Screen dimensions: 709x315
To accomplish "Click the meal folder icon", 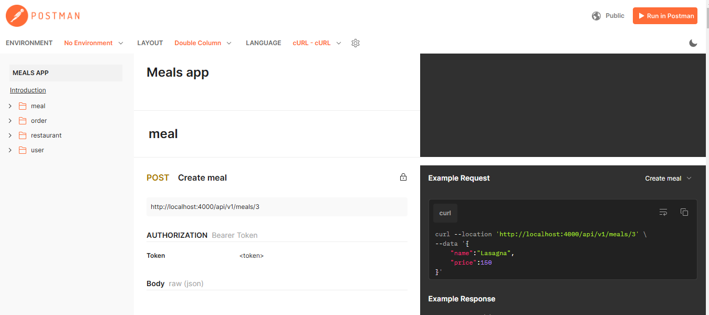I will 23,106.
